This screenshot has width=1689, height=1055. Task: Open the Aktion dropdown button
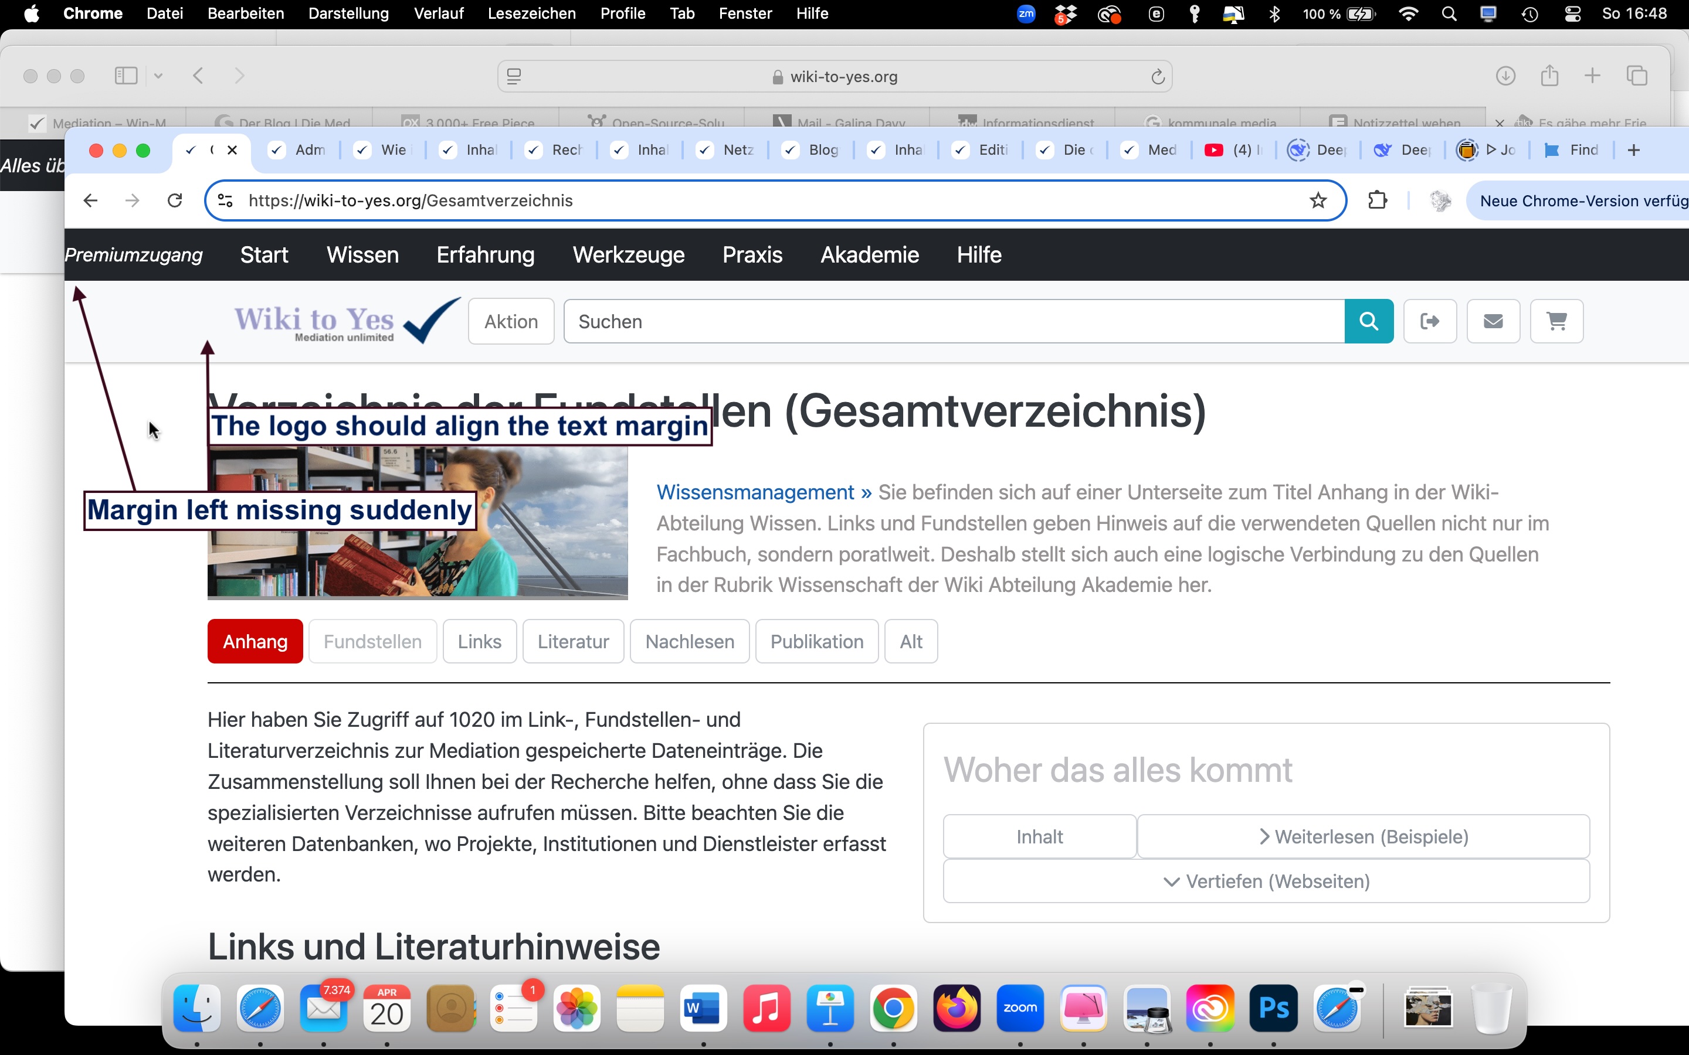pos(511,322)
